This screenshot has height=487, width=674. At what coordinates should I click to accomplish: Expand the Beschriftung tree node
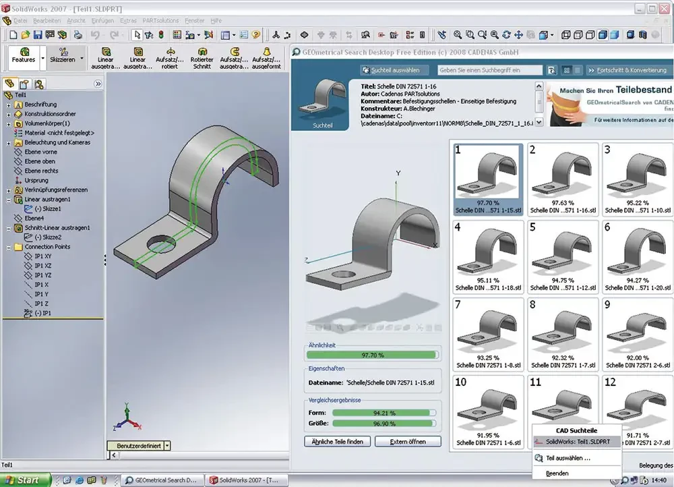[x=9, y=105]
